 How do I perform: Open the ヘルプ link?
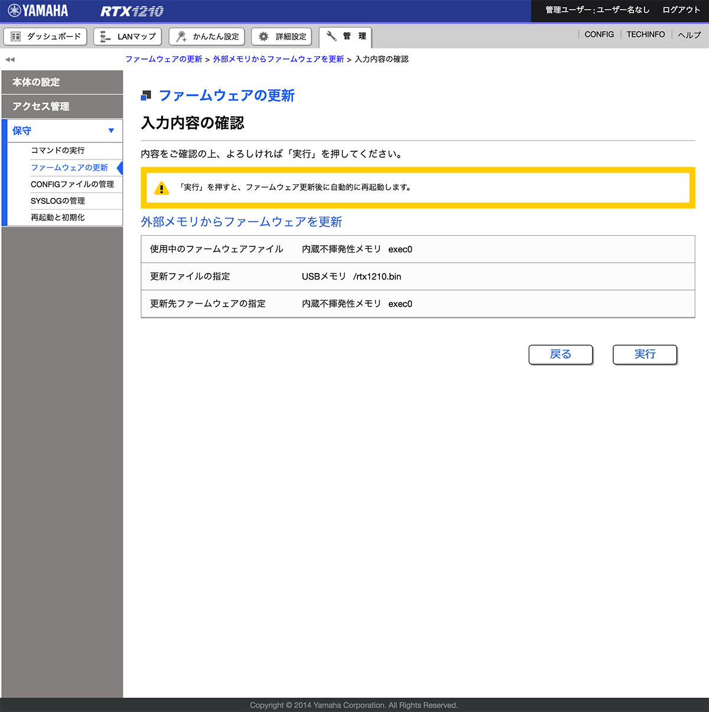pos(689,35)
